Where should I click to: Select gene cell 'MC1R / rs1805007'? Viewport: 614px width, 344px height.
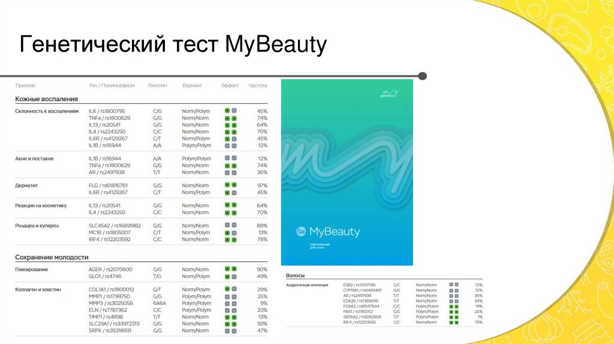click(110, 233)
